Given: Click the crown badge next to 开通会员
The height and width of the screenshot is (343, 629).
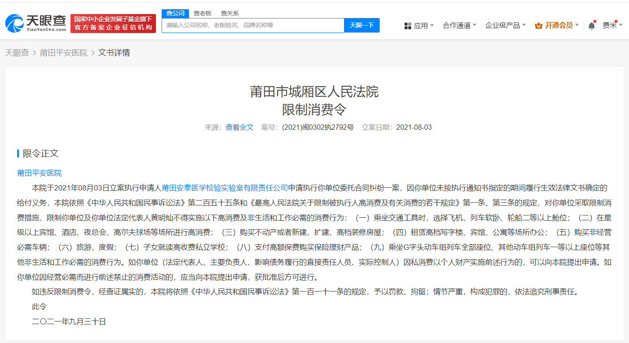Looking at the screenshot, I should point(538,26).
